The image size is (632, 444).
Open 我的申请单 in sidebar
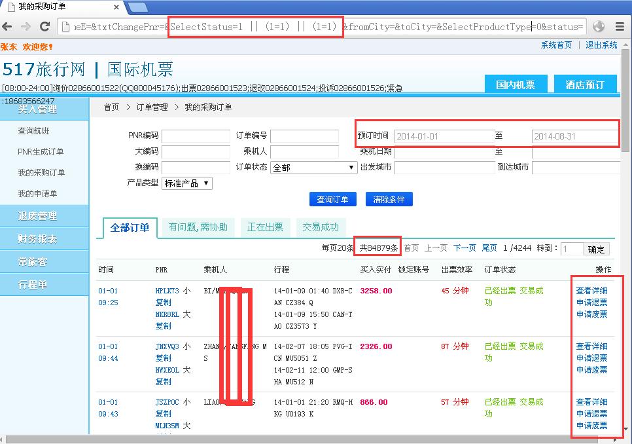pos(37,194)
